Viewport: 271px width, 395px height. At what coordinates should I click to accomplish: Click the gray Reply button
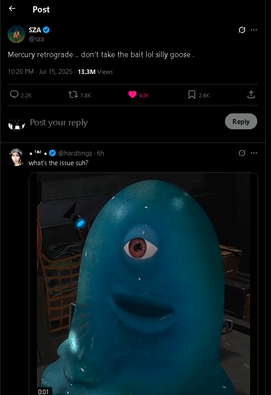241,122
